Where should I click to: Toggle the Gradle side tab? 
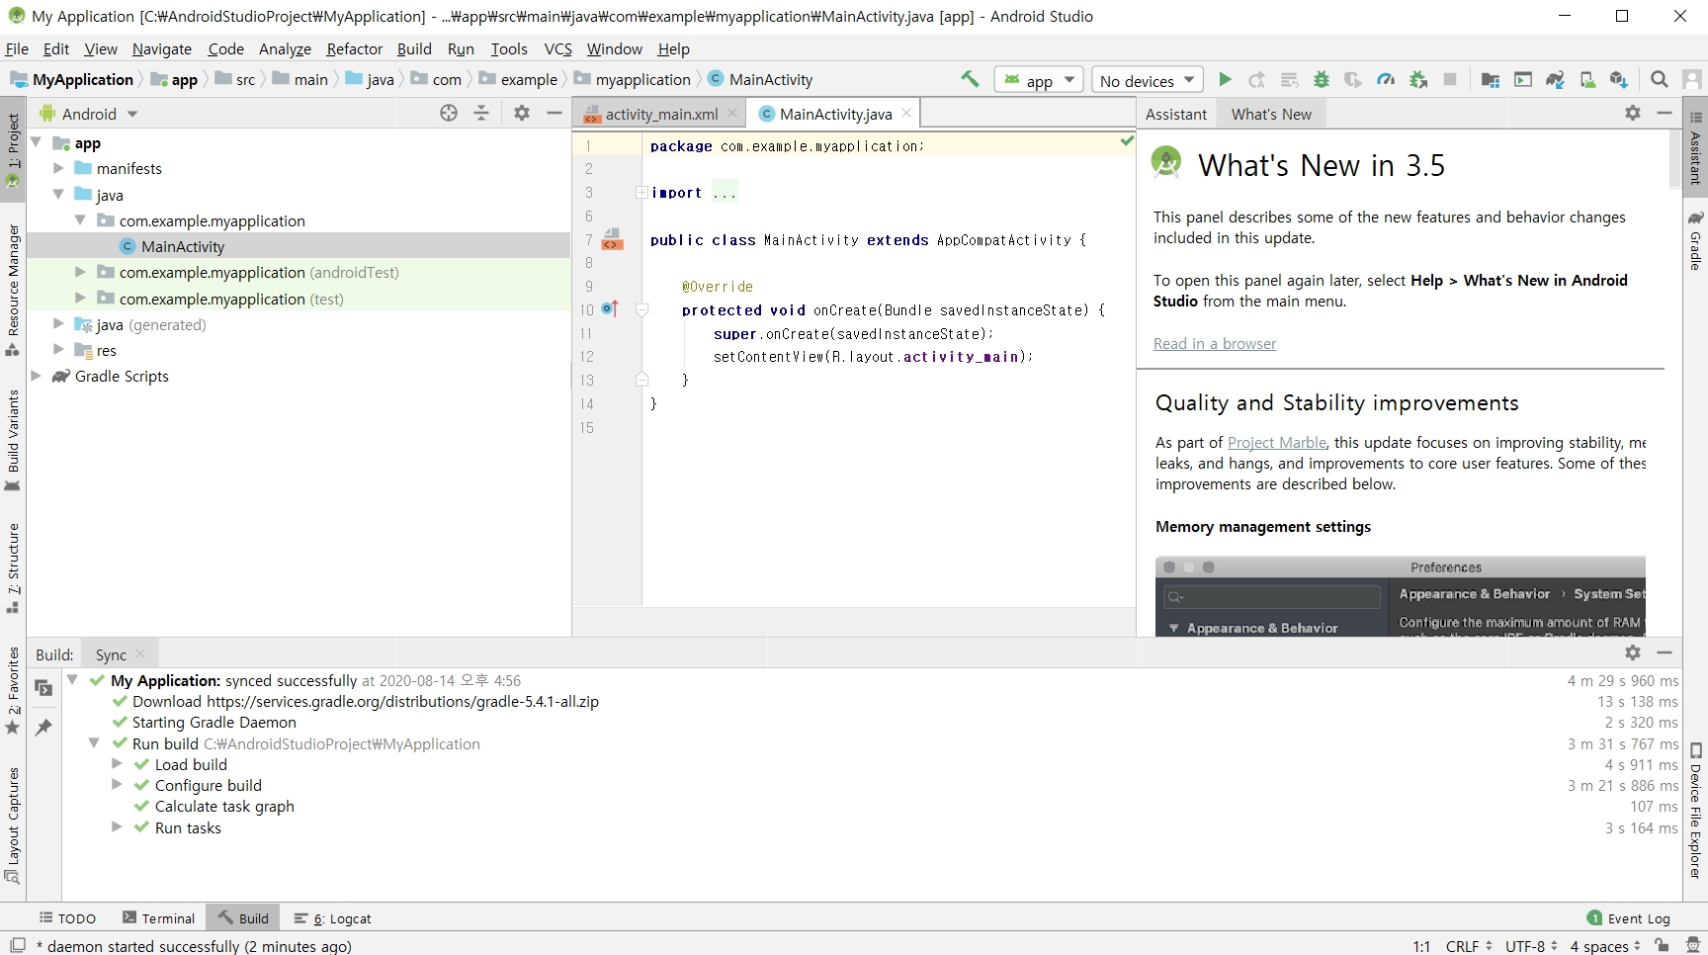pyautogui.click(x=1695, y=239)
